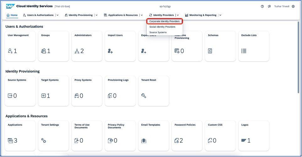Open the Import Users tile title
This screenshot has height=157, width=302.
point(115,35)
